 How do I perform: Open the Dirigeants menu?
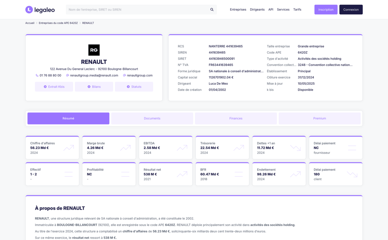pyautogui.click(x=257, y=10)
